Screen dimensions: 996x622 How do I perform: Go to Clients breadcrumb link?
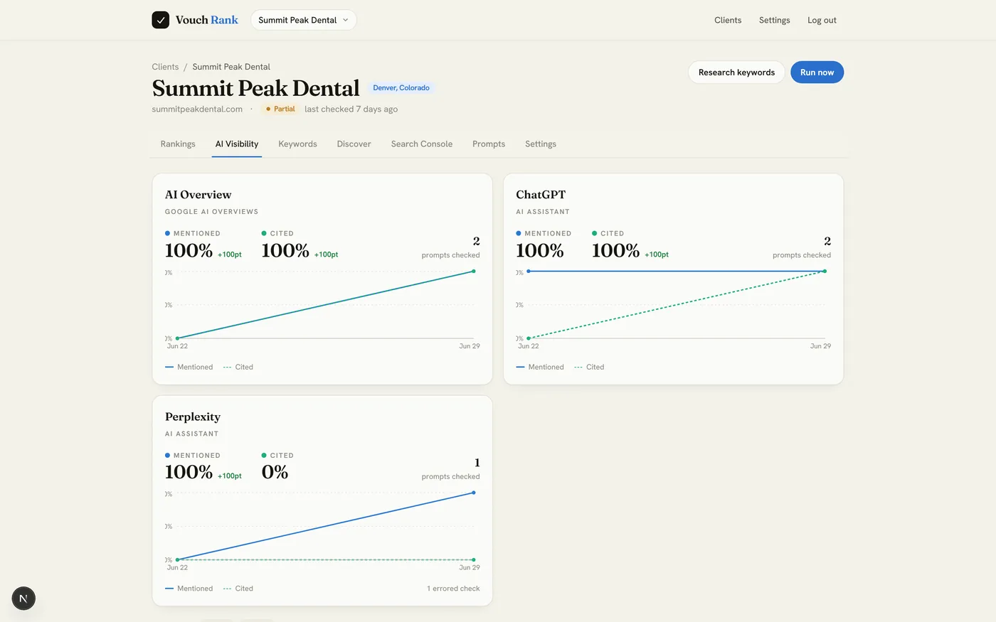coord(165,67)
